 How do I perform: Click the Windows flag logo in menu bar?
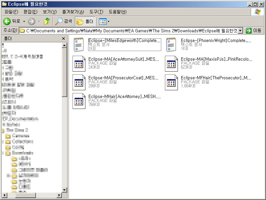click(x=257, y=12)
